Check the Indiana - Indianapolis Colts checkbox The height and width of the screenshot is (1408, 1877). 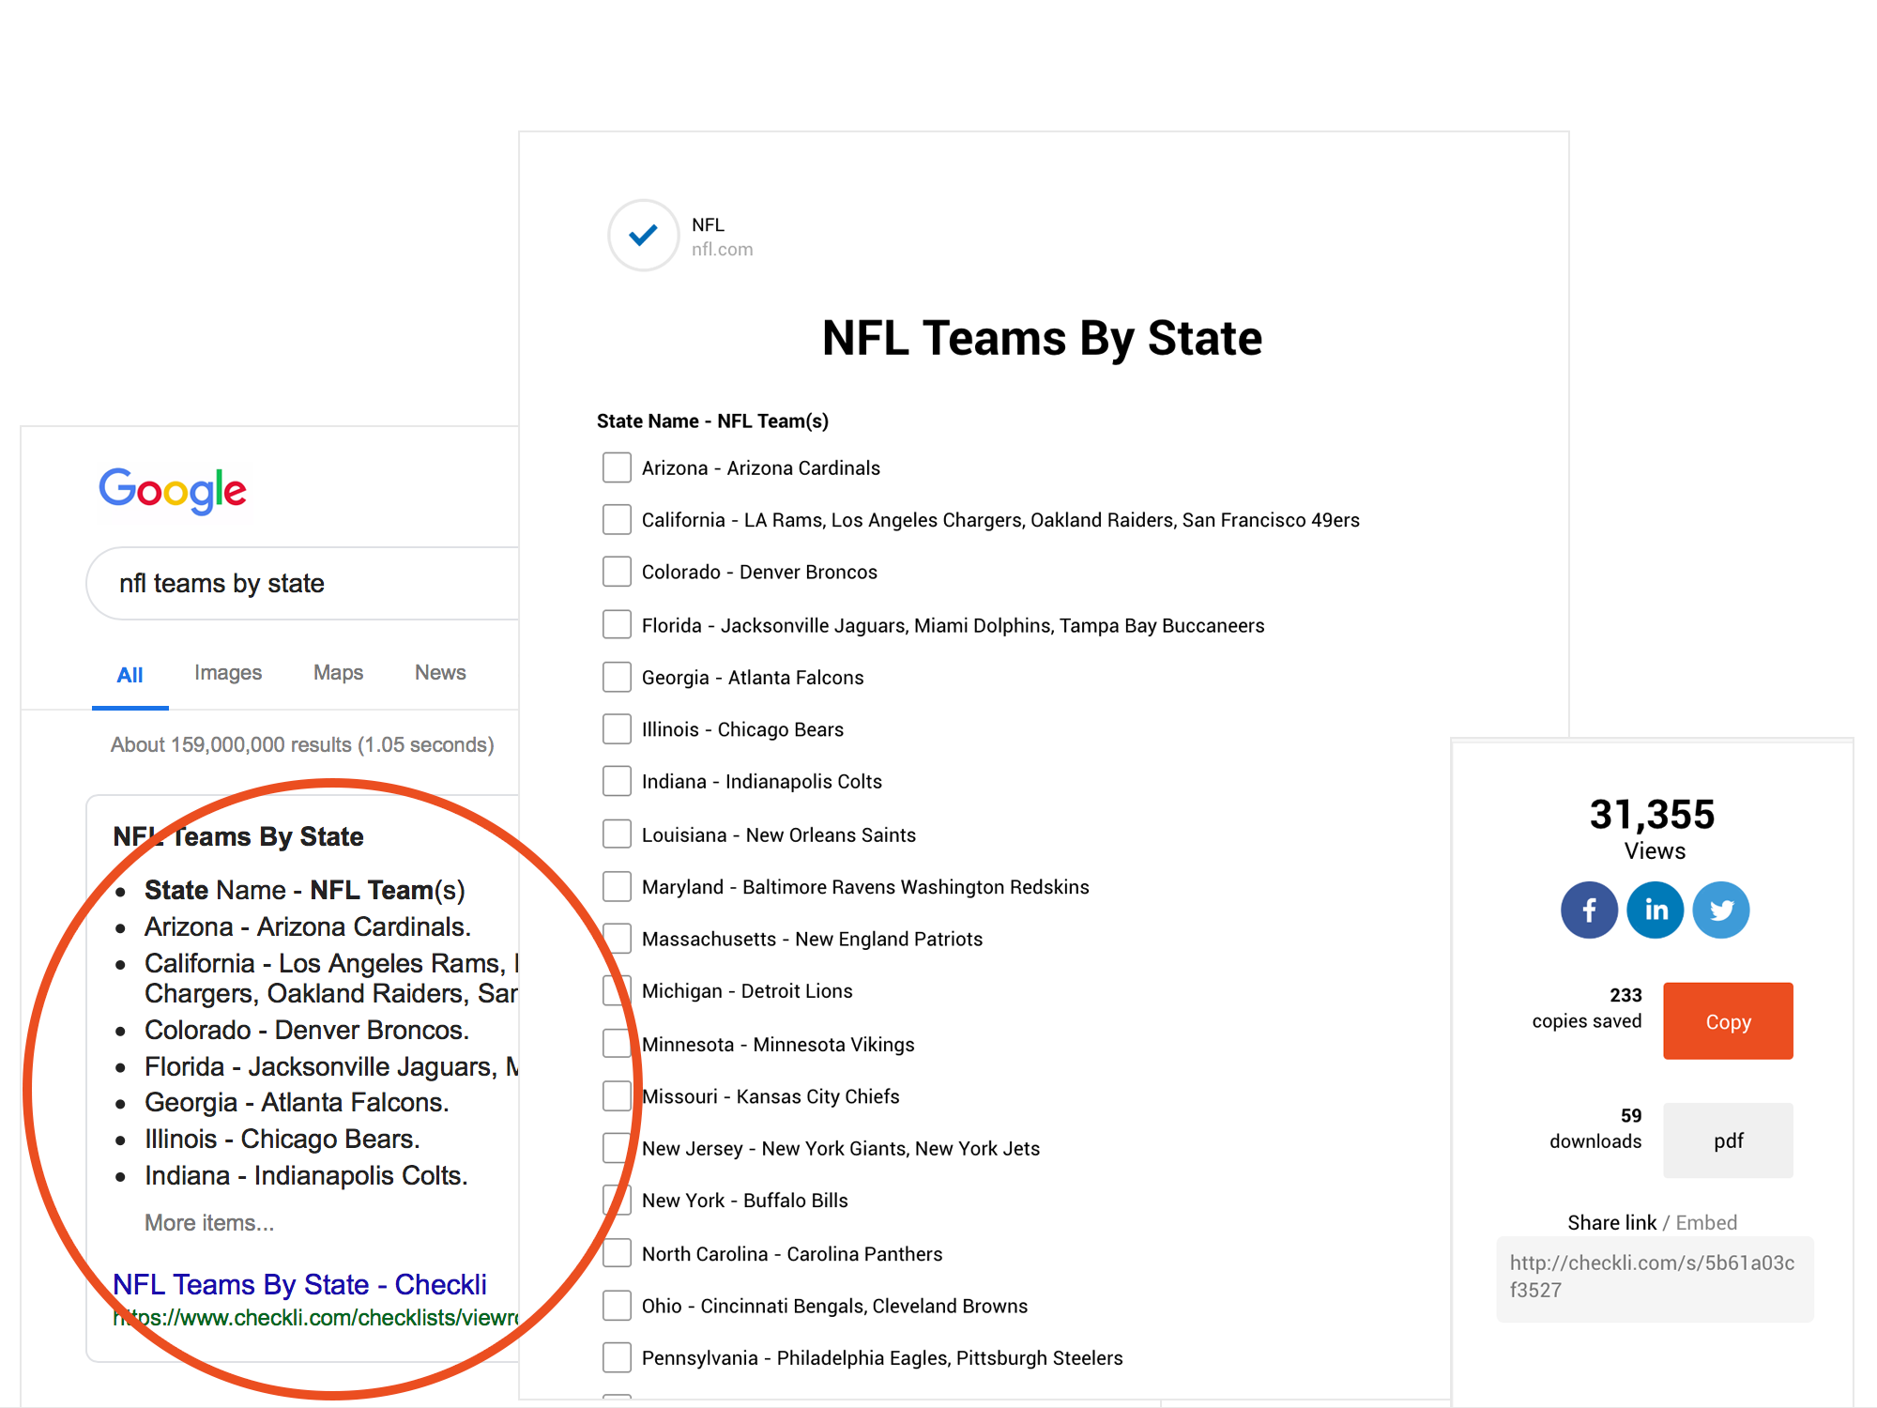coord(617,781)
